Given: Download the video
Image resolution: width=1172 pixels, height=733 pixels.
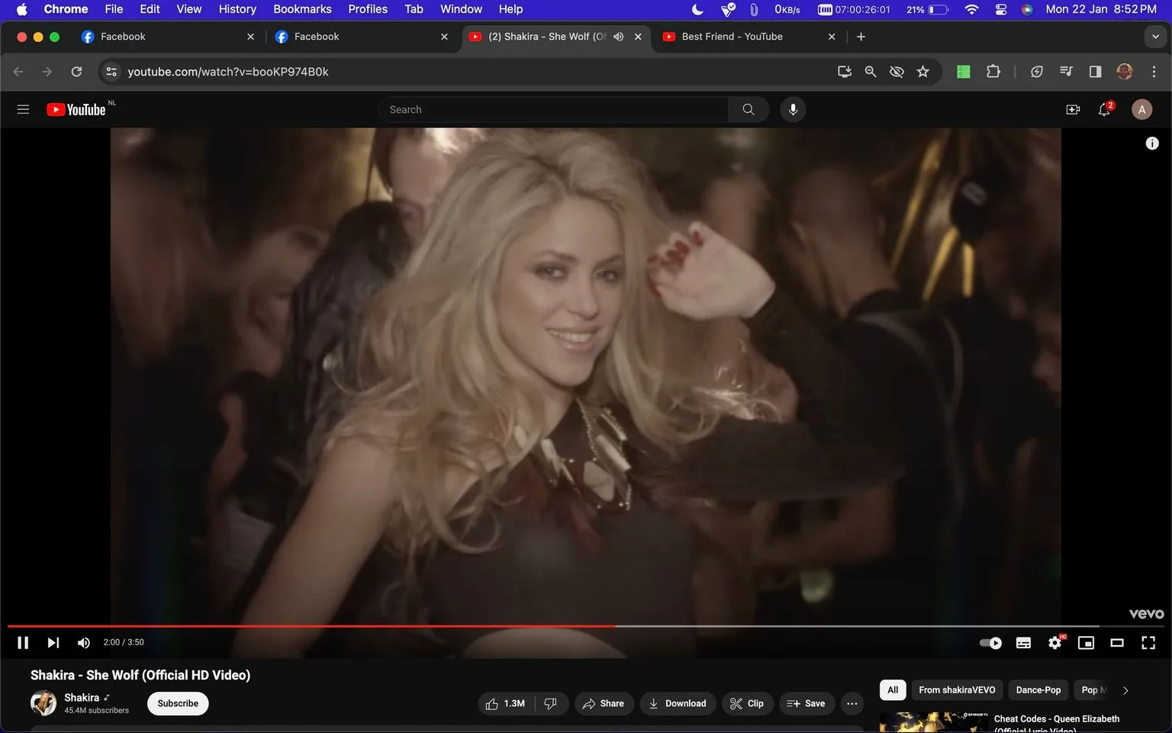Looking at the screenshot, I should [678, 703].
